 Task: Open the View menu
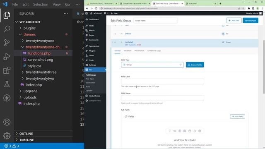pyautogui.click(x=57, y=5)
